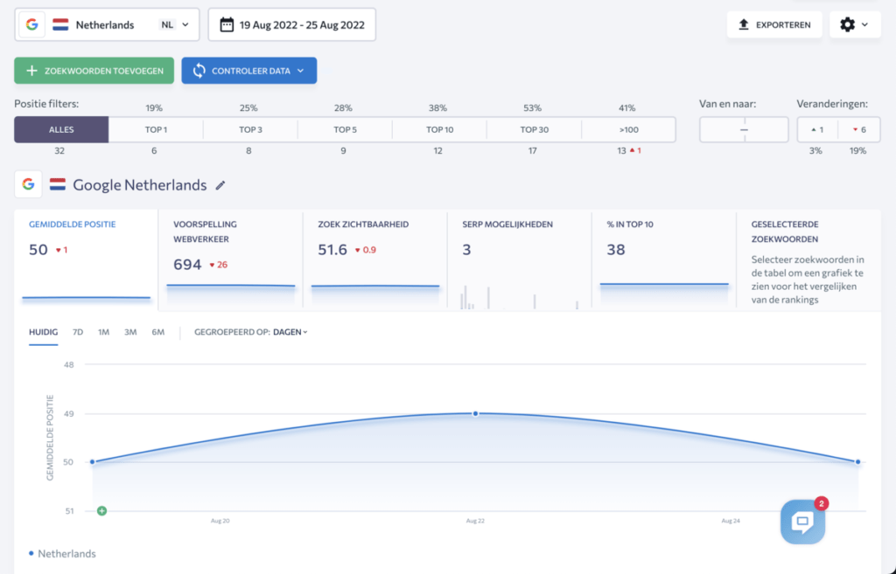
Task: Toggle the TOP 3 position filter
Action: click(x=250, y=129)
